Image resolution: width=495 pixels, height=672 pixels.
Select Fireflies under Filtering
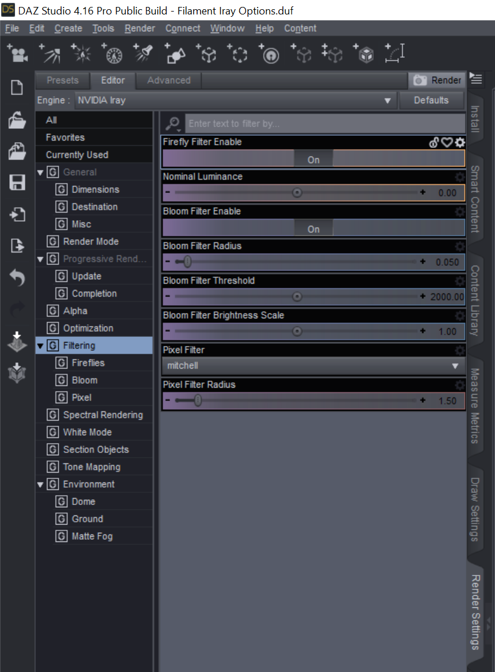(88, 363)
